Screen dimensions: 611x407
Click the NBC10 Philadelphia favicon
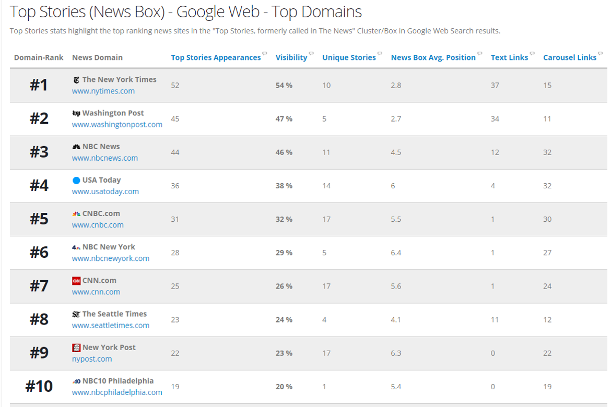pyautogui.click(x=76, y=381)
